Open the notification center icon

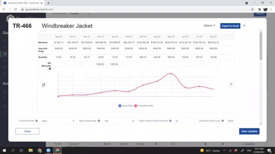click(269, 150)
